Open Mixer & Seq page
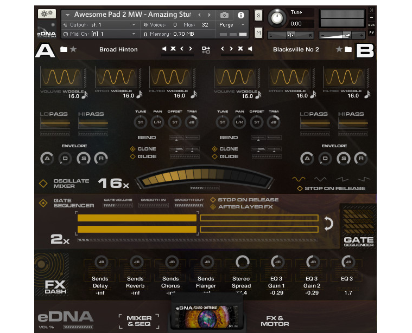Screen dimensions: 412x333 [x=139, y=321]
